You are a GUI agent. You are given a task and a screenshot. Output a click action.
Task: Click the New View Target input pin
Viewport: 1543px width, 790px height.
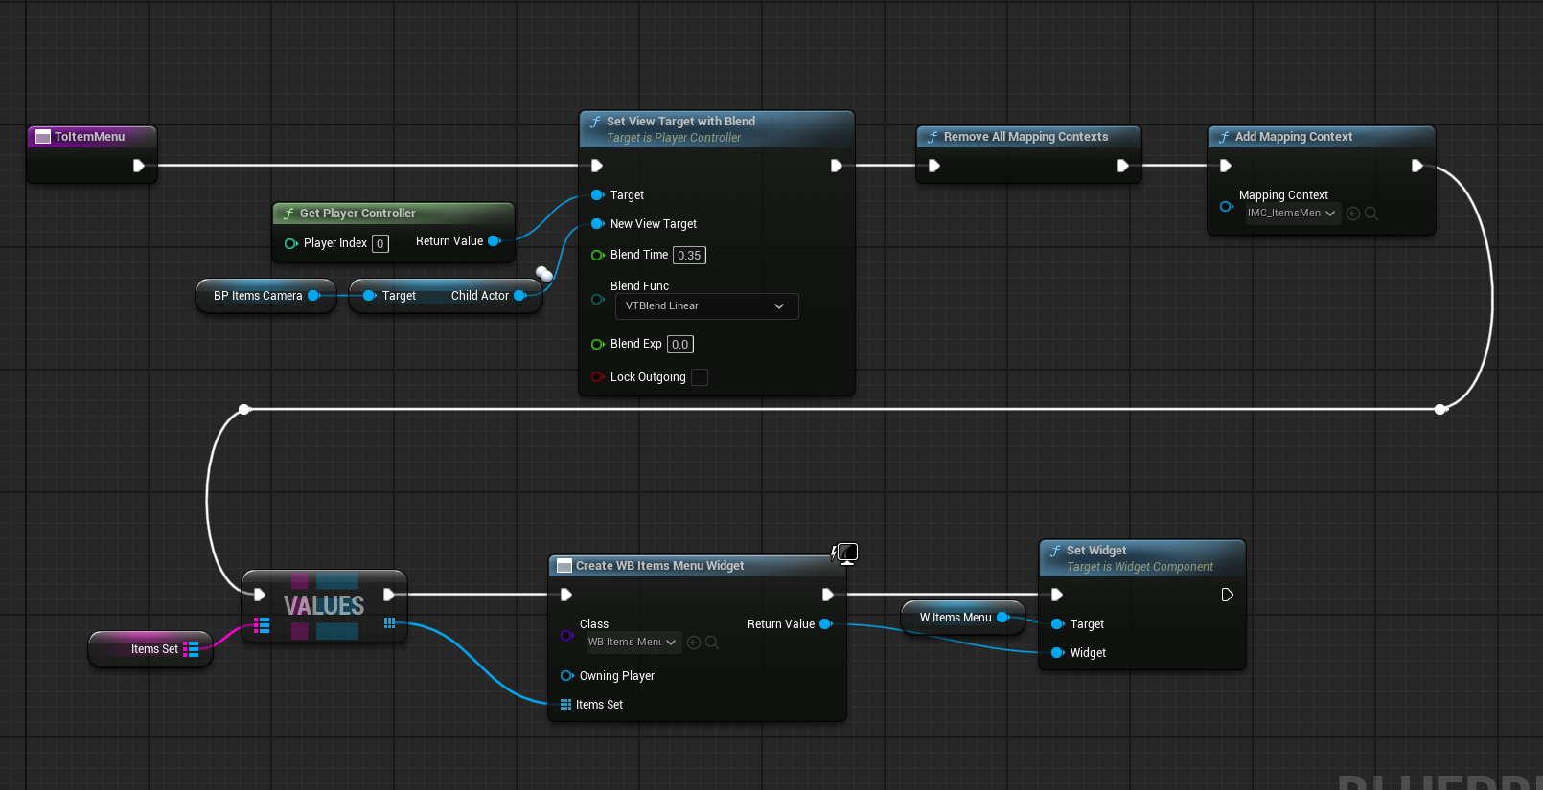tap(597, 224)
